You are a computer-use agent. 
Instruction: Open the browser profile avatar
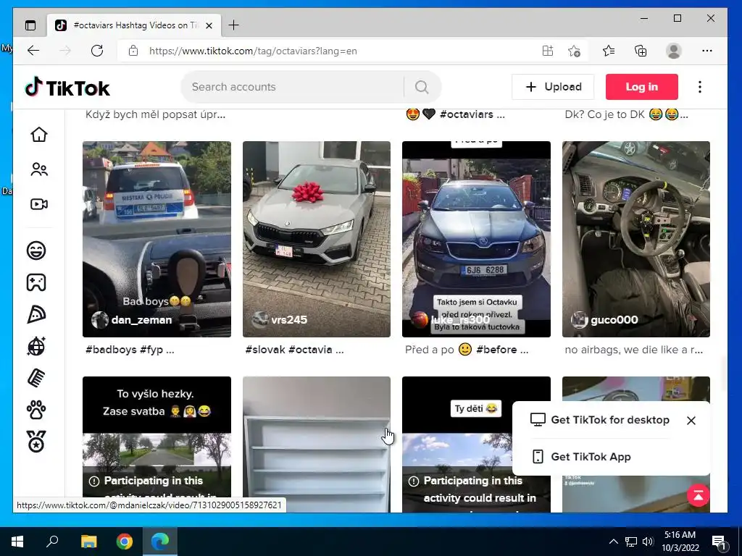coord(673,51)
